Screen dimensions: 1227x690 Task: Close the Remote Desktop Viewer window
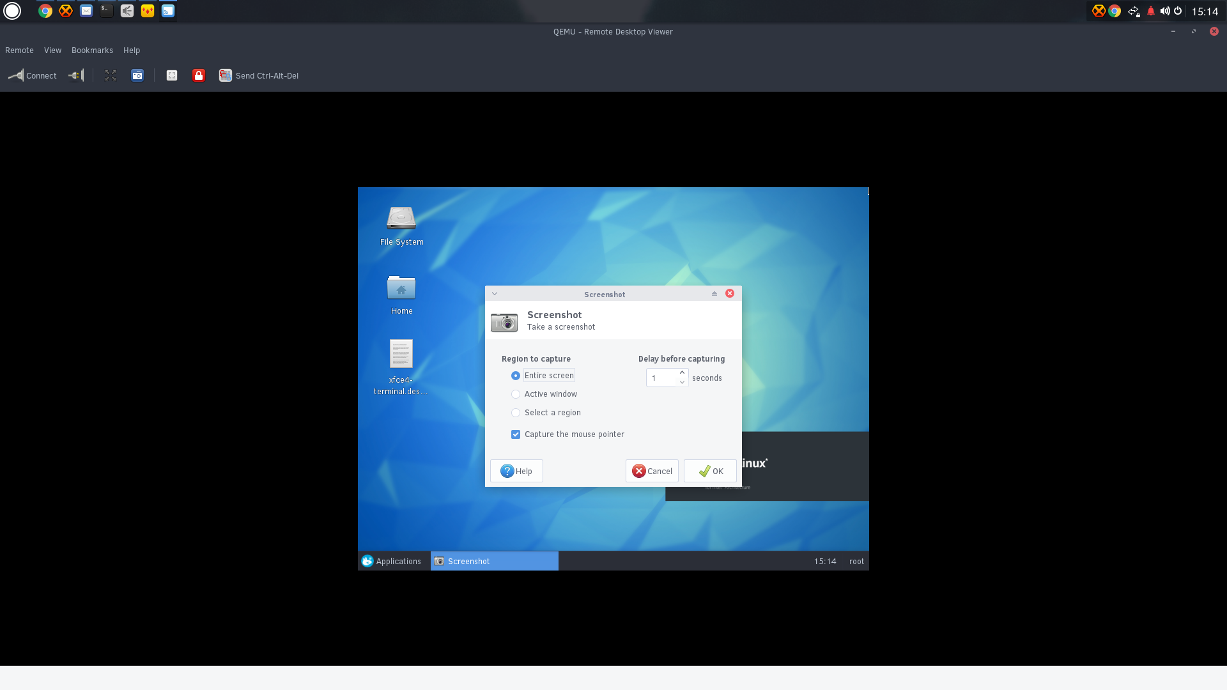1214,31
